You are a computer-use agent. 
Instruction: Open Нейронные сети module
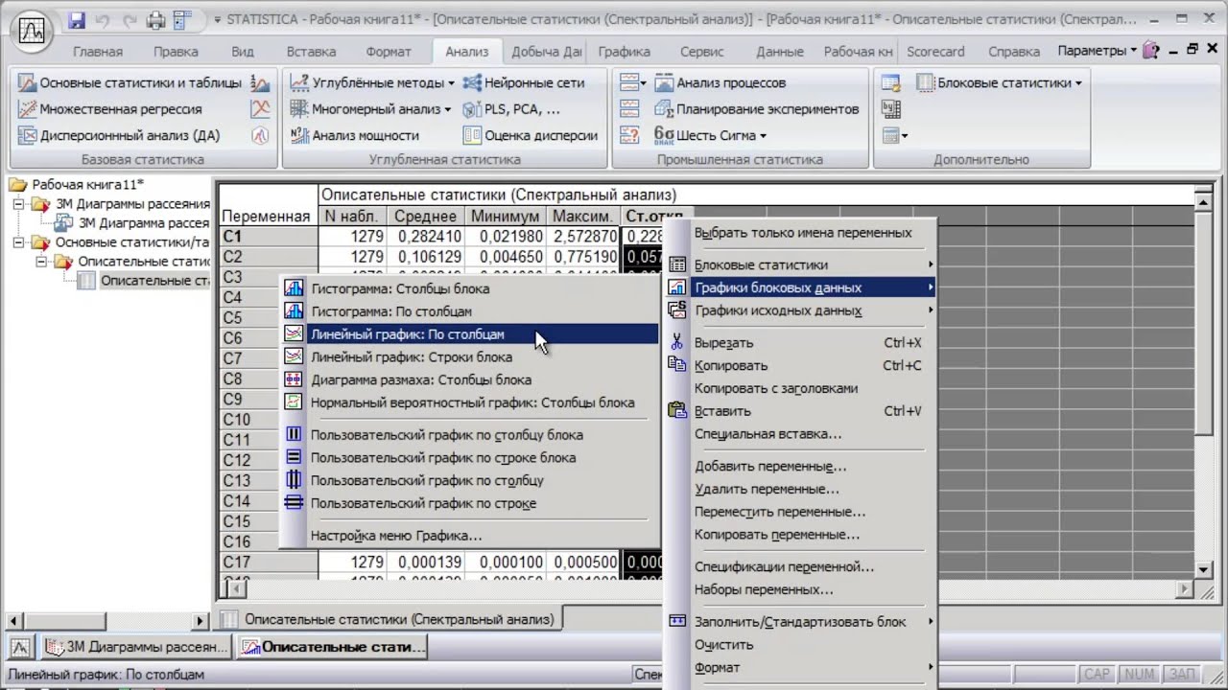tap(533, 83)
